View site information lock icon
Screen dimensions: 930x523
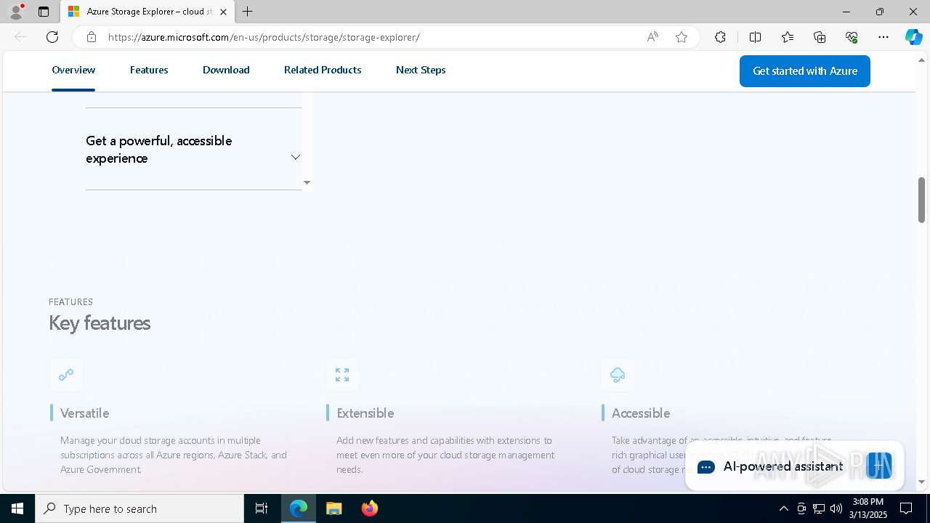pos(92,37)
